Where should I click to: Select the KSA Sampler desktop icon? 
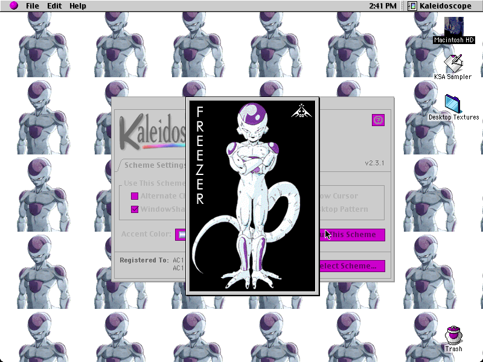[453, 64]
